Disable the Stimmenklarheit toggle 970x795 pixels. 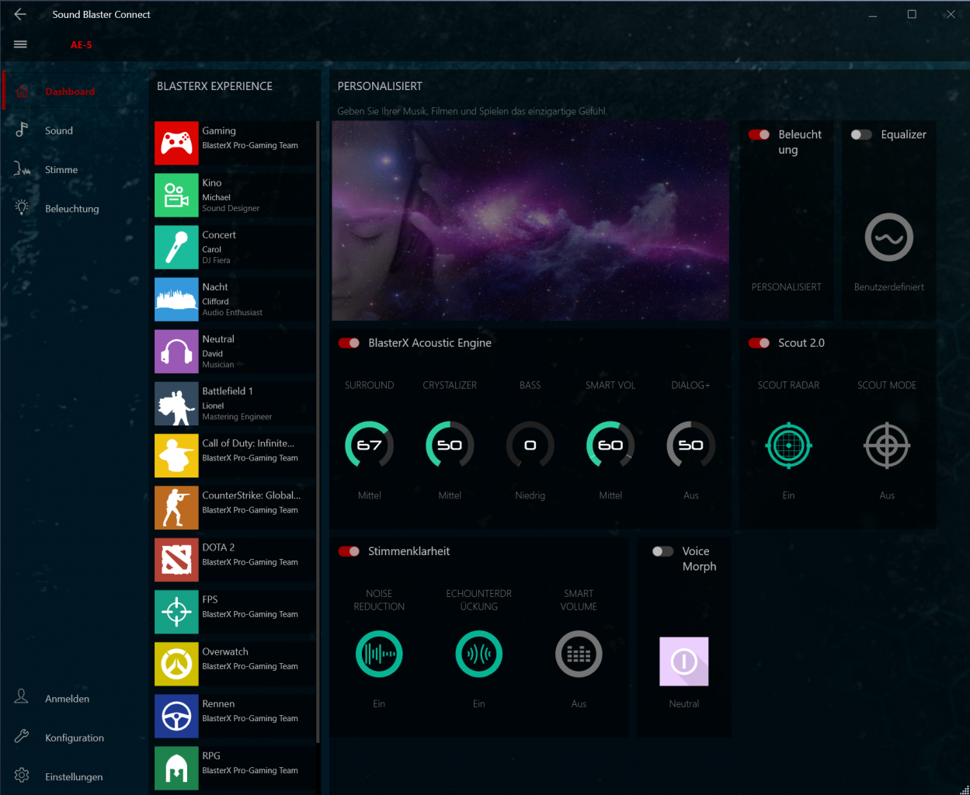tap(349, 551)
